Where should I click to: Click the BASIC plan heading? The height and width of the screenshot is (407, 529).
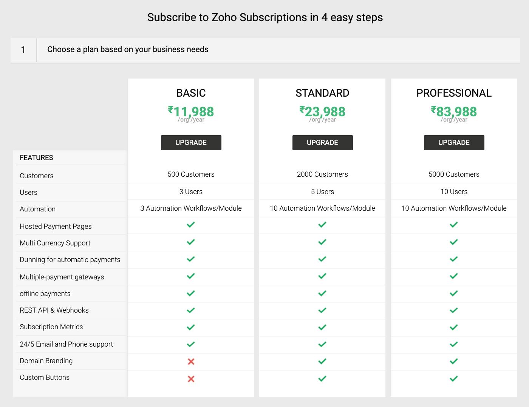point(191,93)
